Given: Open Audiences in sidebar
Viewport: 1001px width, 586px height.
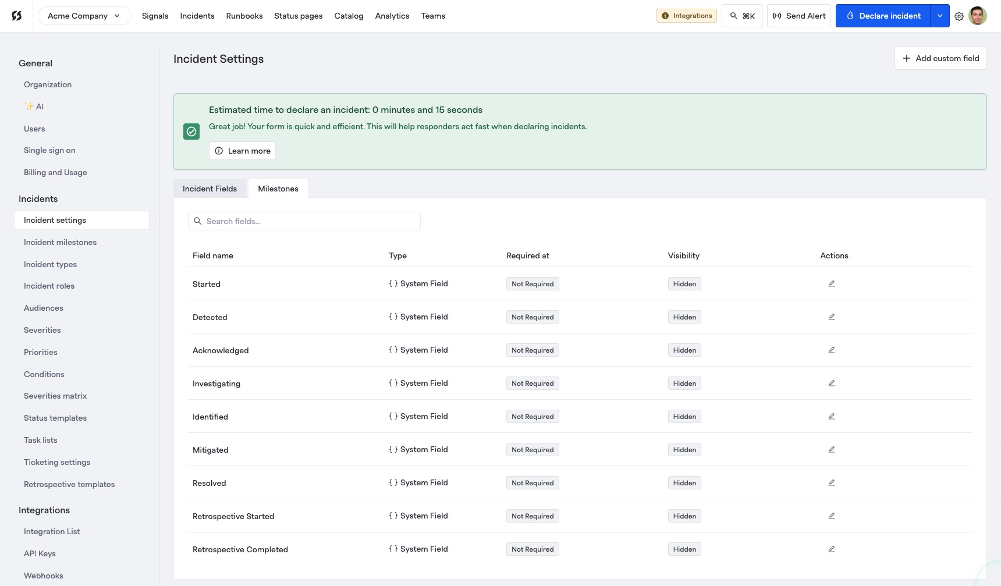Looking at the screenshot, I should point(44,308).
